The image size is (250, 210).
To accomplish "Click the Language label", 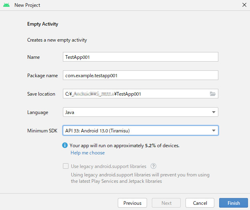I will (x=38, y=112).
